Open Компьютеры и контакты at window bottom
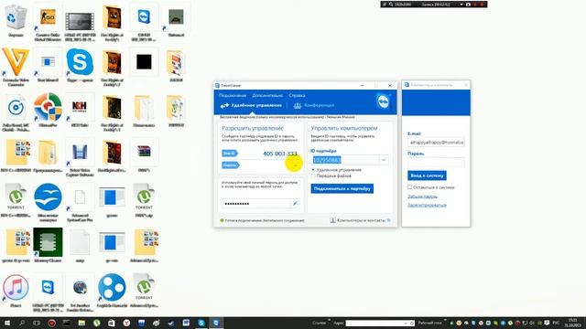This screenshot has height=329, width=586. 360,220
